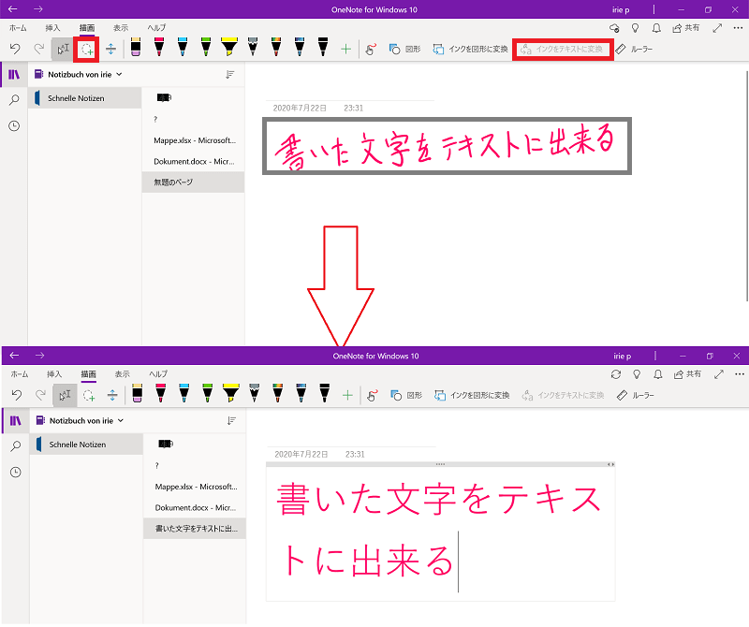Viewport: 749px width, 627px height.
Task: Open 図形 shapes menu in lower window
Action: (406, 395)
